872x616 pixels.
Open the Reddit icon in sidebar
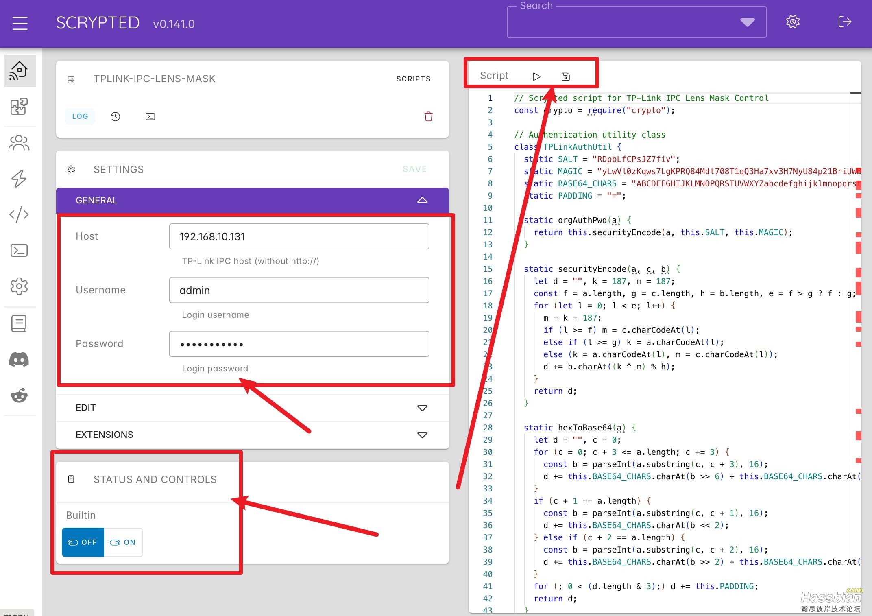(19, 395)
